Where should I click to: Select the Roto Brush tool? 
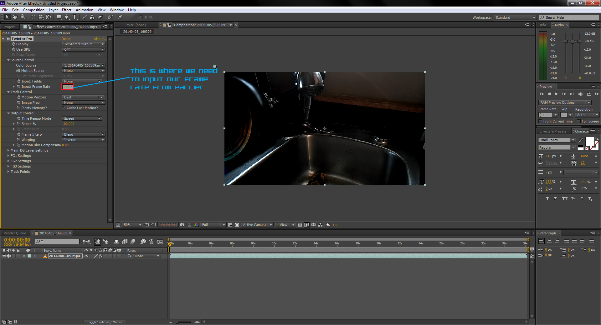pyautogui.click(x=110, y=17)
